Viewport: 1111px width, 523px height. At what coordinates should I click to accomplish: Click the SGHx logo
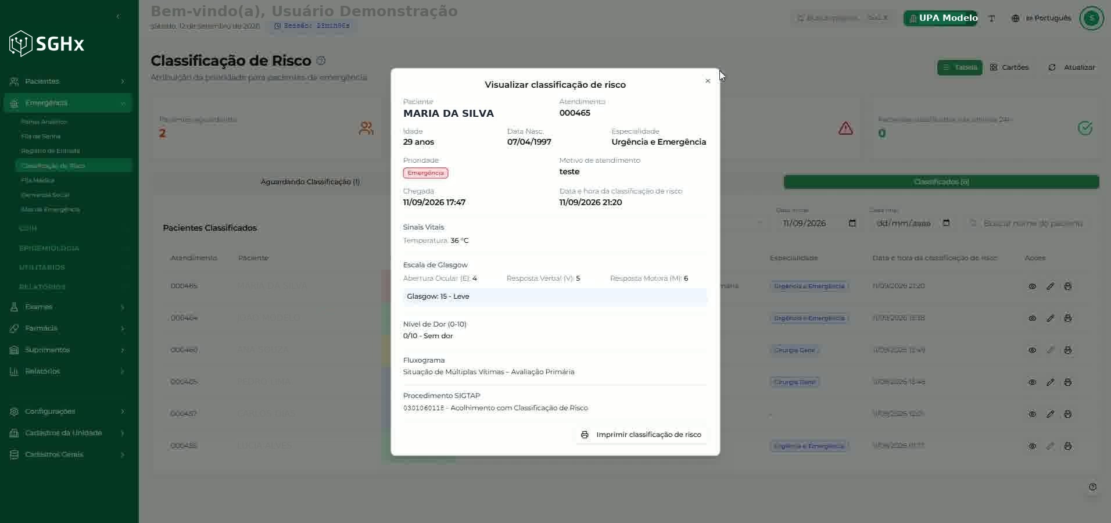[46, 44]
